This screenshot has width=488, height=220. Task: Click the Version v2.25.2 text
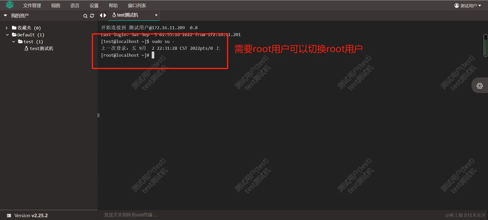(31, 215)
